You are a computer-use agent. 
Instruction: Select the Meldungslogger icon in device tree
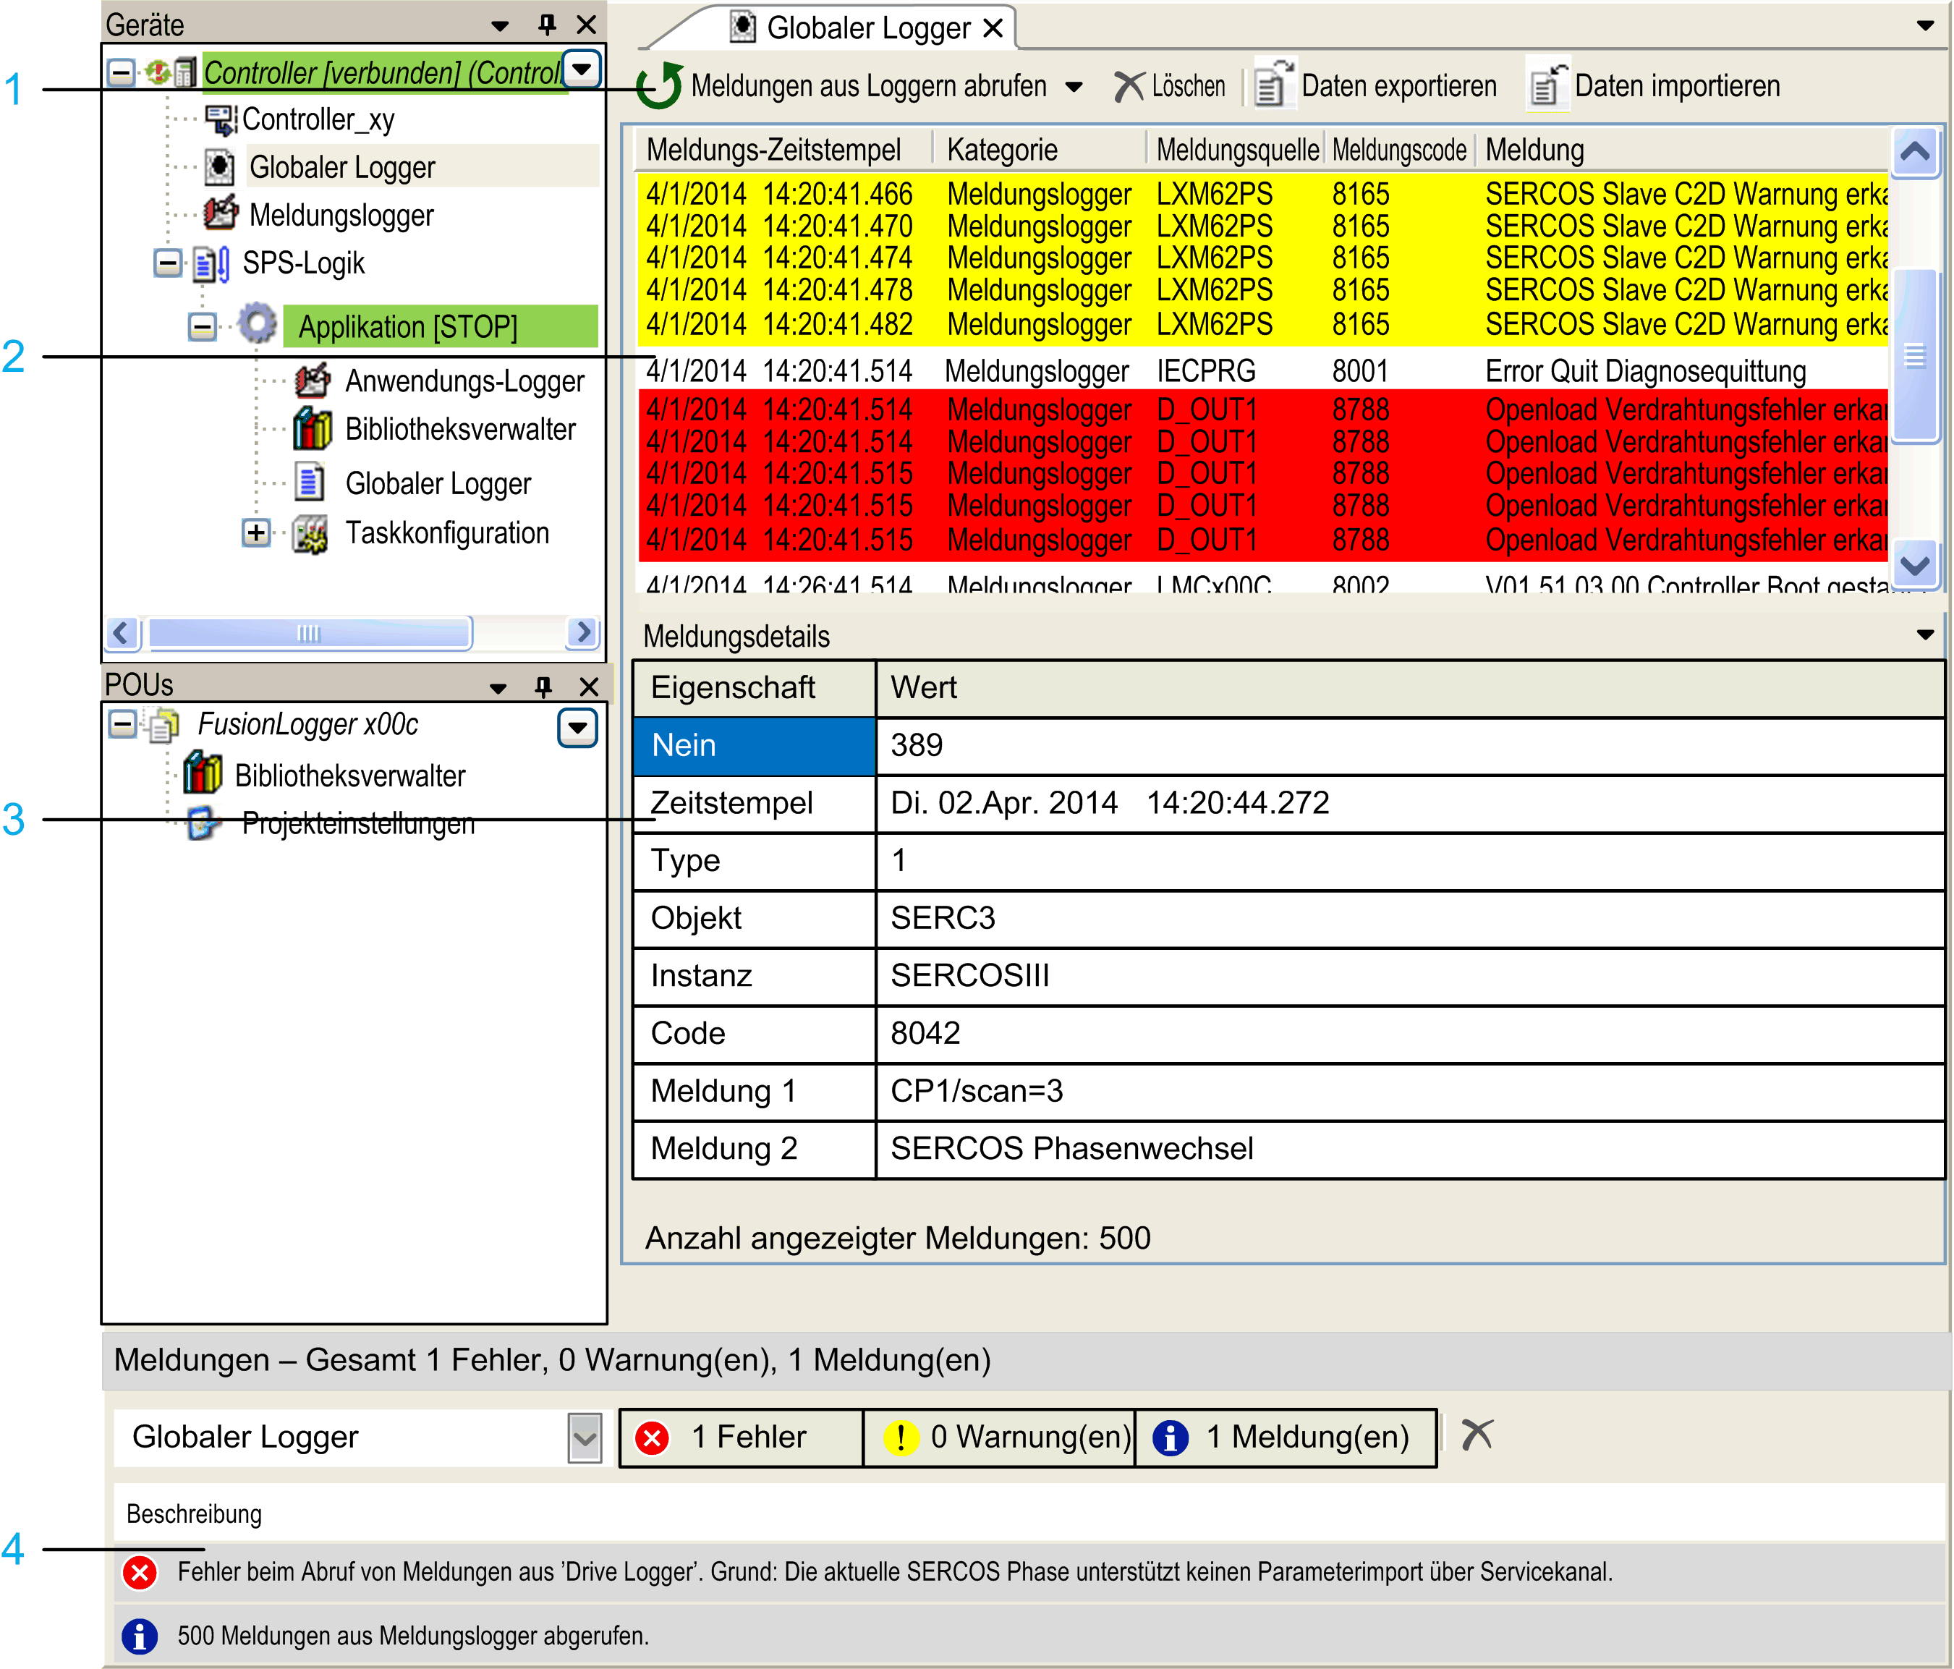(x=221, y=214)
